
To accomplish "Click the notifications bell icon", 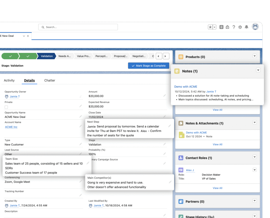I will point(246,27).
